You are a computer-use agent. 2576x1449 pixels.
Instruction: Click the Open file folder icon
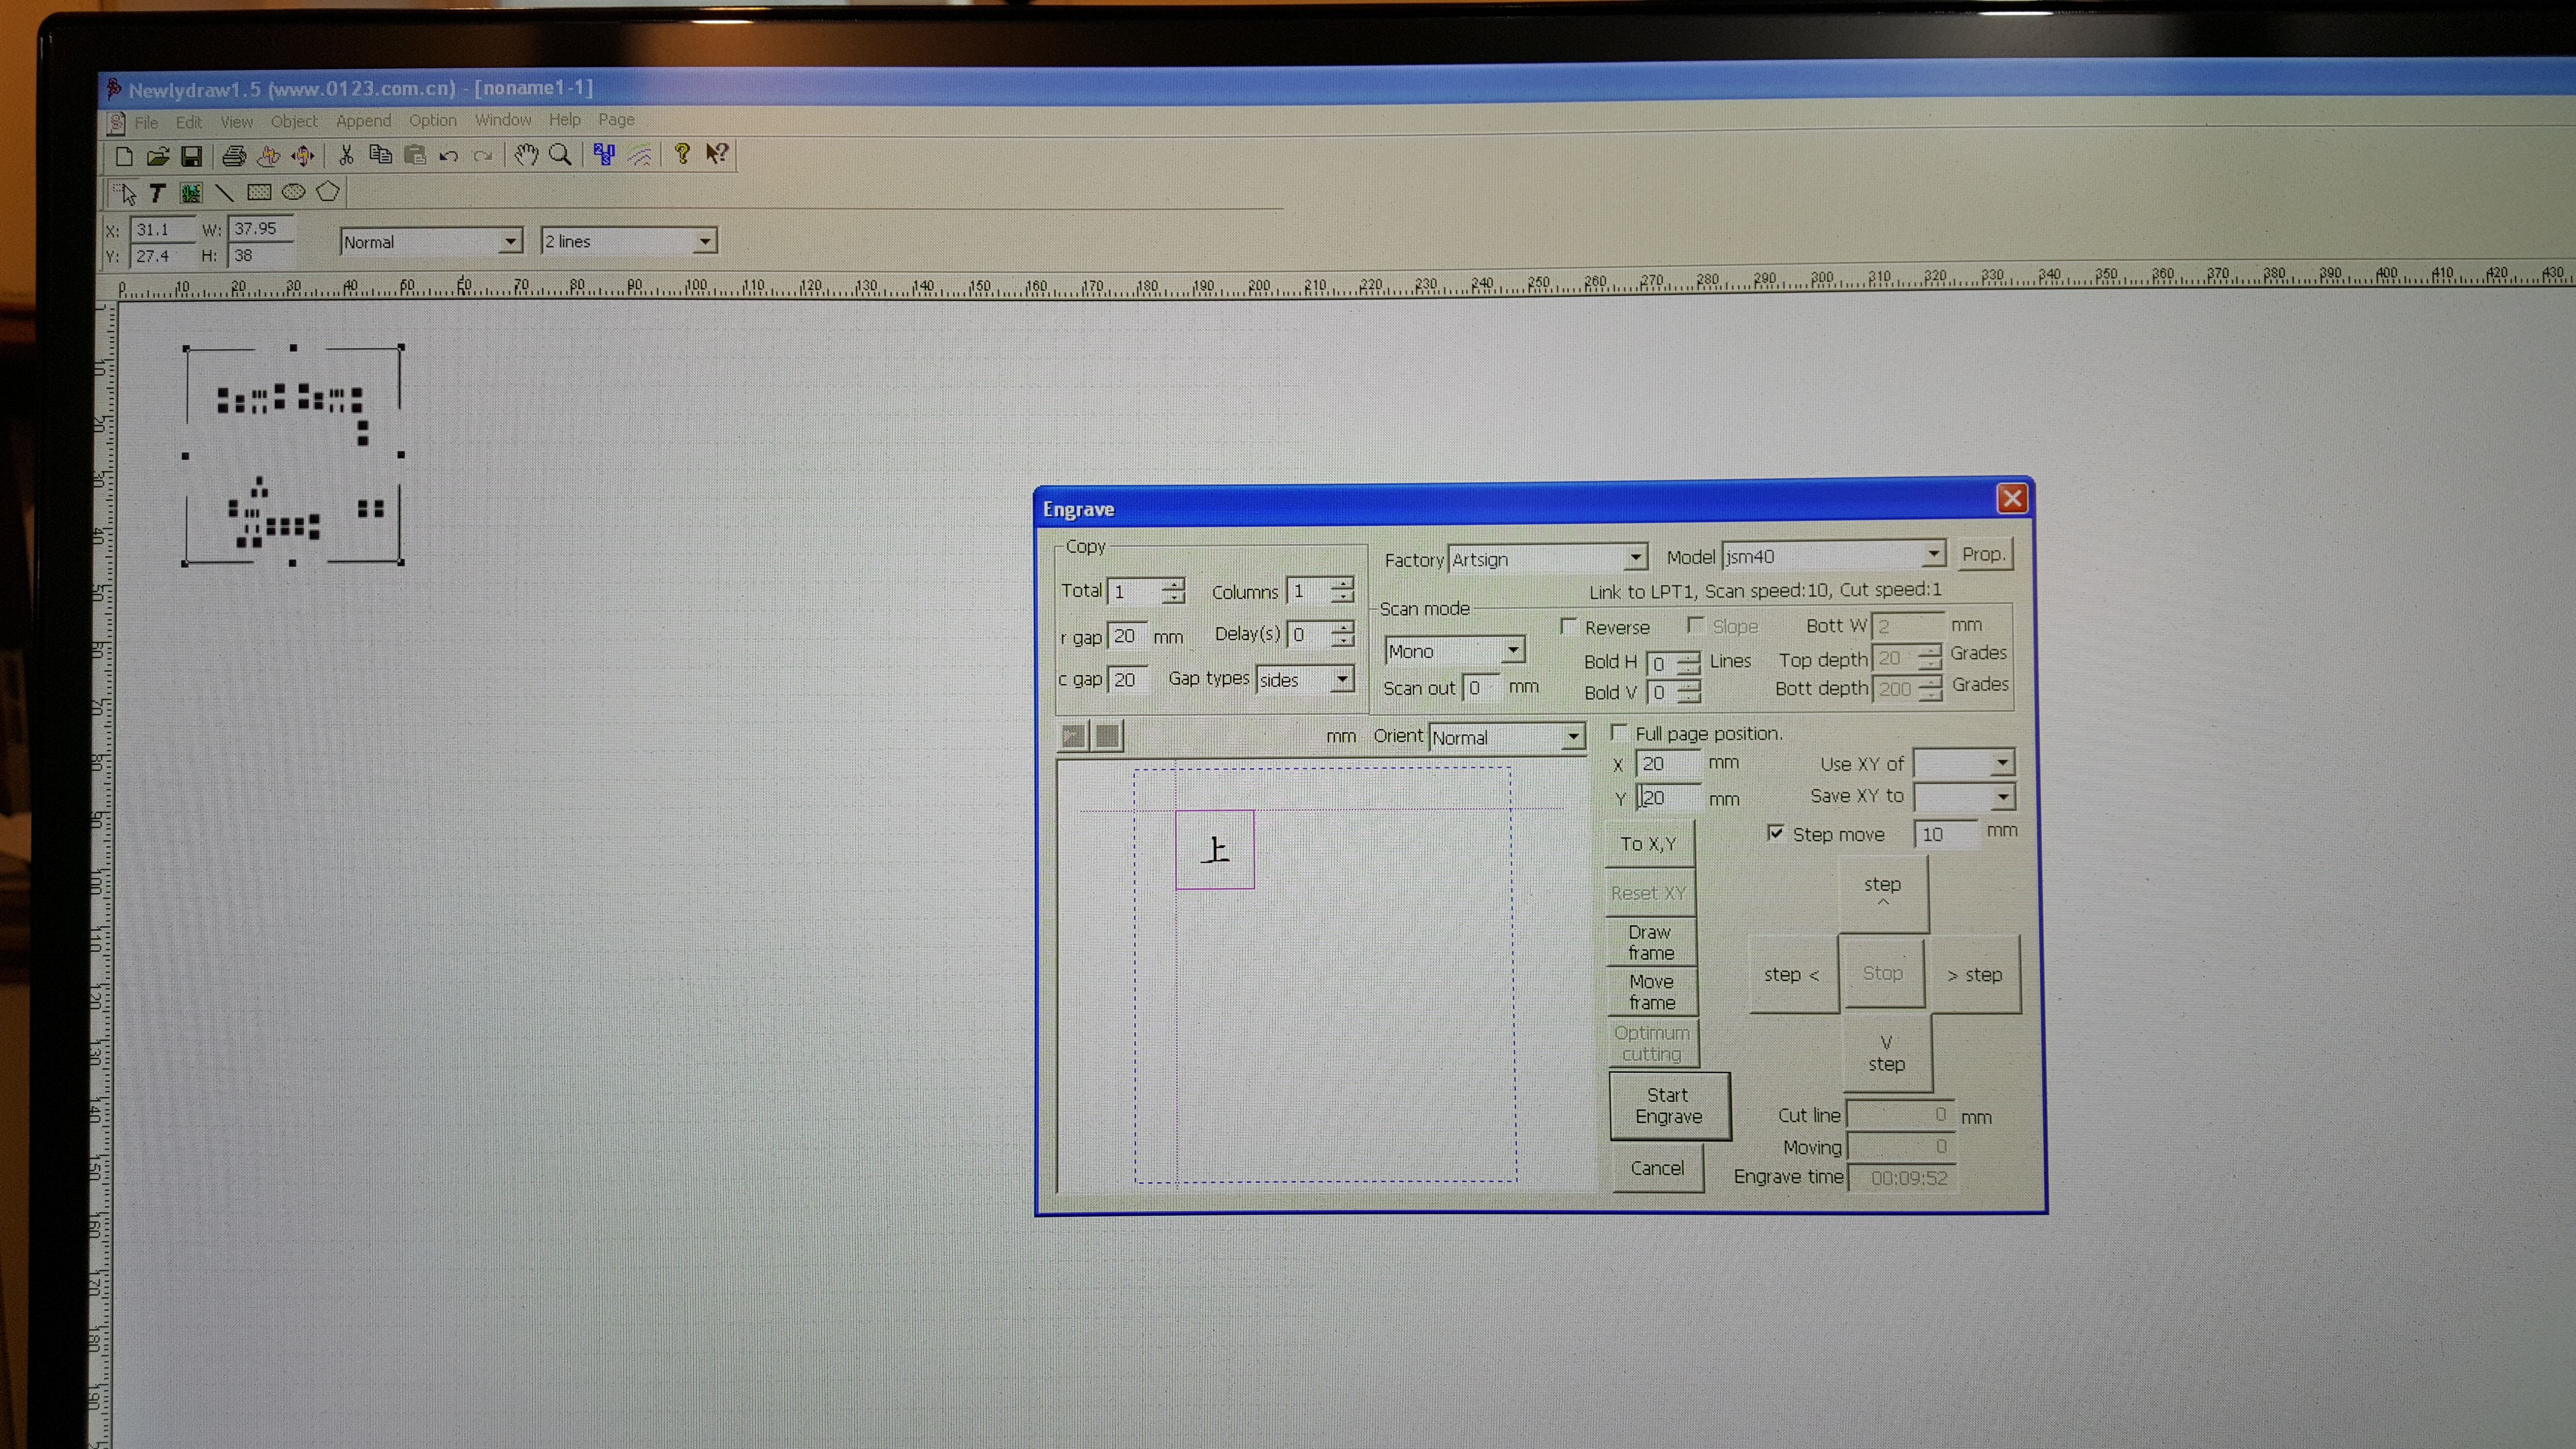(157, 156)
